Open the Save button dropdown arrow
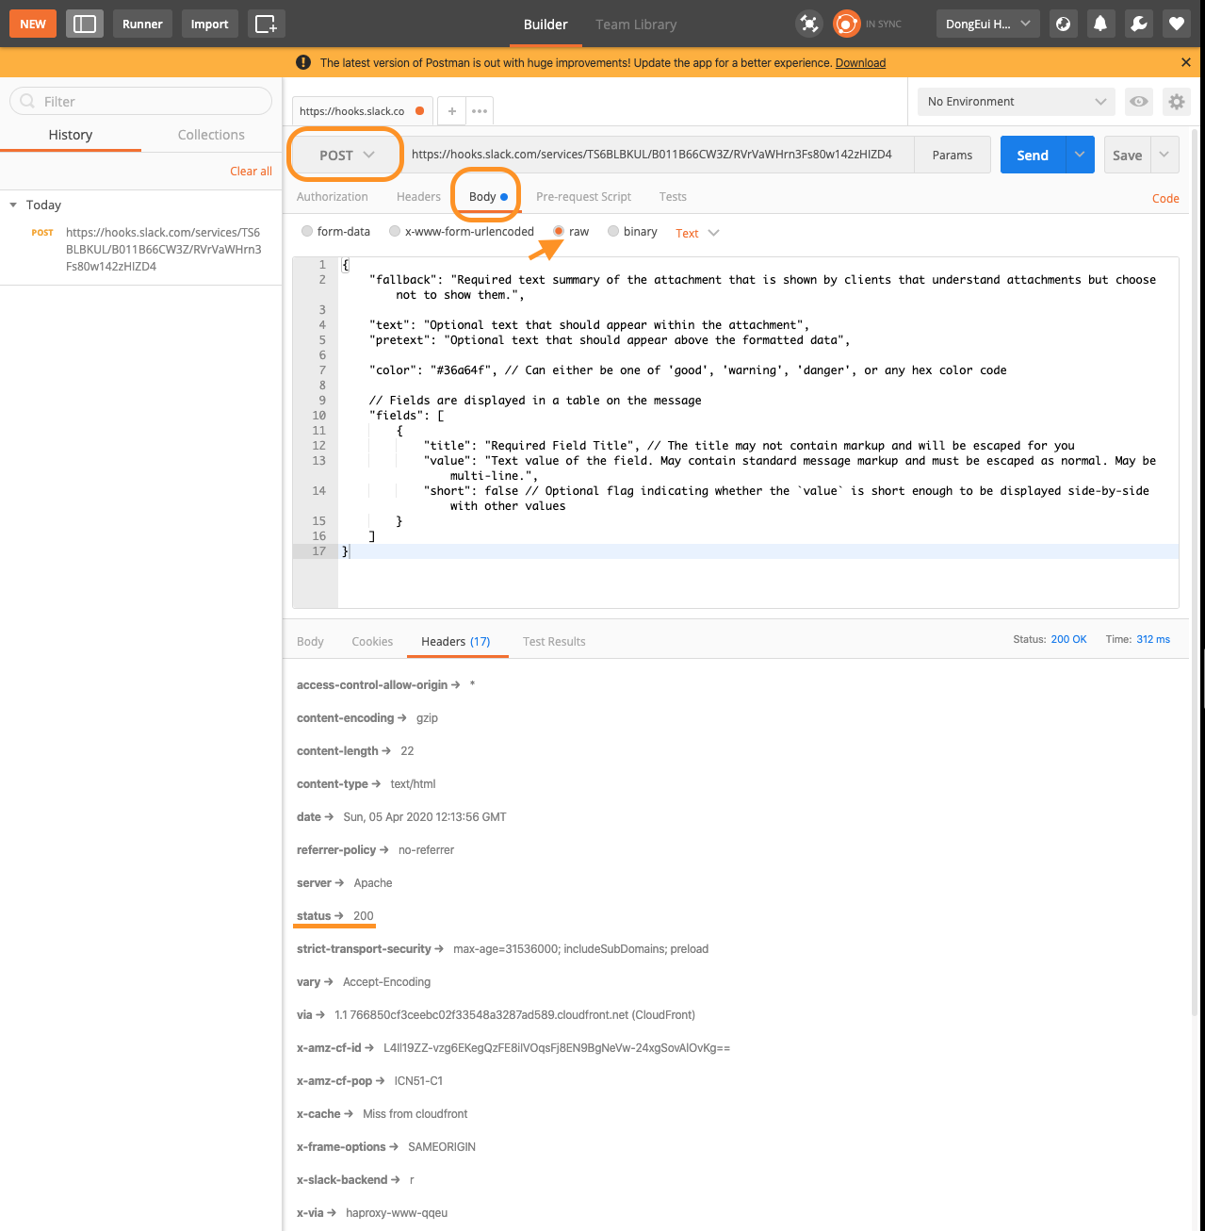 coord(1164,155)
